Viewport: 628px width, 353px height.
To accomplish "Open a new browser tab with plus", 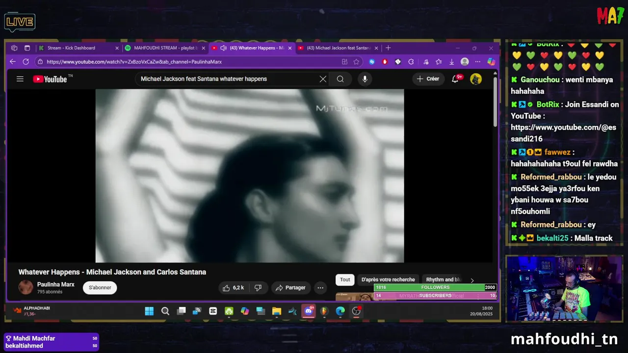I will pyautogui.click(x=388, y=48).
